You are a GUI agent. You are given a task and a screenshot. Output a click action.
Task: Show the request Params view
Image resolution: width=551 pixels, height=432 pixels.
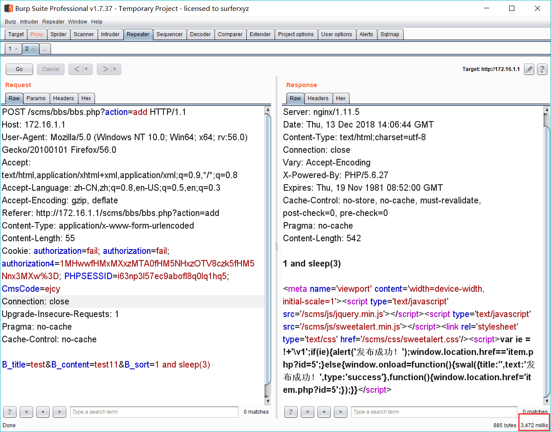pos(36,98)
